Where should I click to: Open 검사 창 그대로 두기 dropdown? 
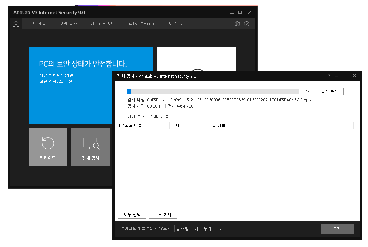click(199, 229)
